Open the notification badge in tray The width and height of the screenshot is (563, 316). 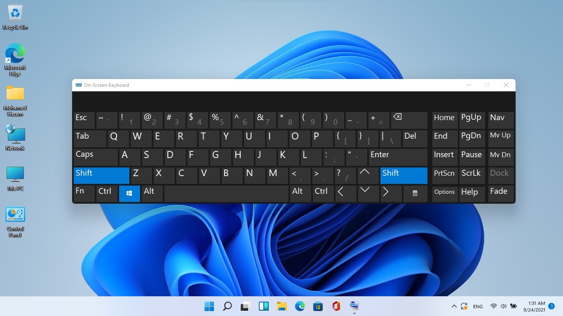[x=551, y=307]
